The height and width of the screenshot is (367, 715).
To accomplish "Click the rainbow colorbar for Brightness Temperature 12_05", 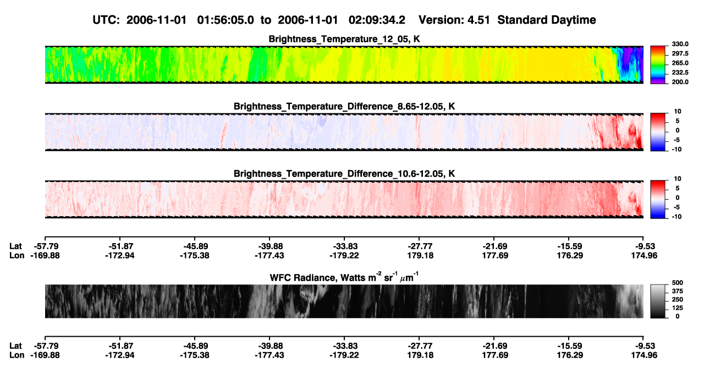I will click(658, 64).
